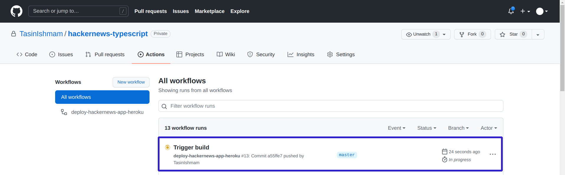The width and height of the screenshot is (565, 175).
Task: Go to Marketplace
Action: 210,11
